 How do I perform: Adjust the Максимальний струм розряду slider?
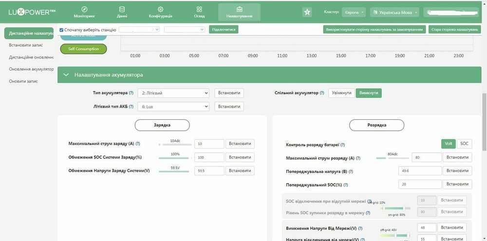(x=393, y=158)
